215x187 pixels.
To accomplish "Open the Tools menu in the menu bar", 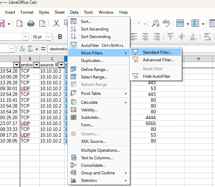I will click(88, 12).
